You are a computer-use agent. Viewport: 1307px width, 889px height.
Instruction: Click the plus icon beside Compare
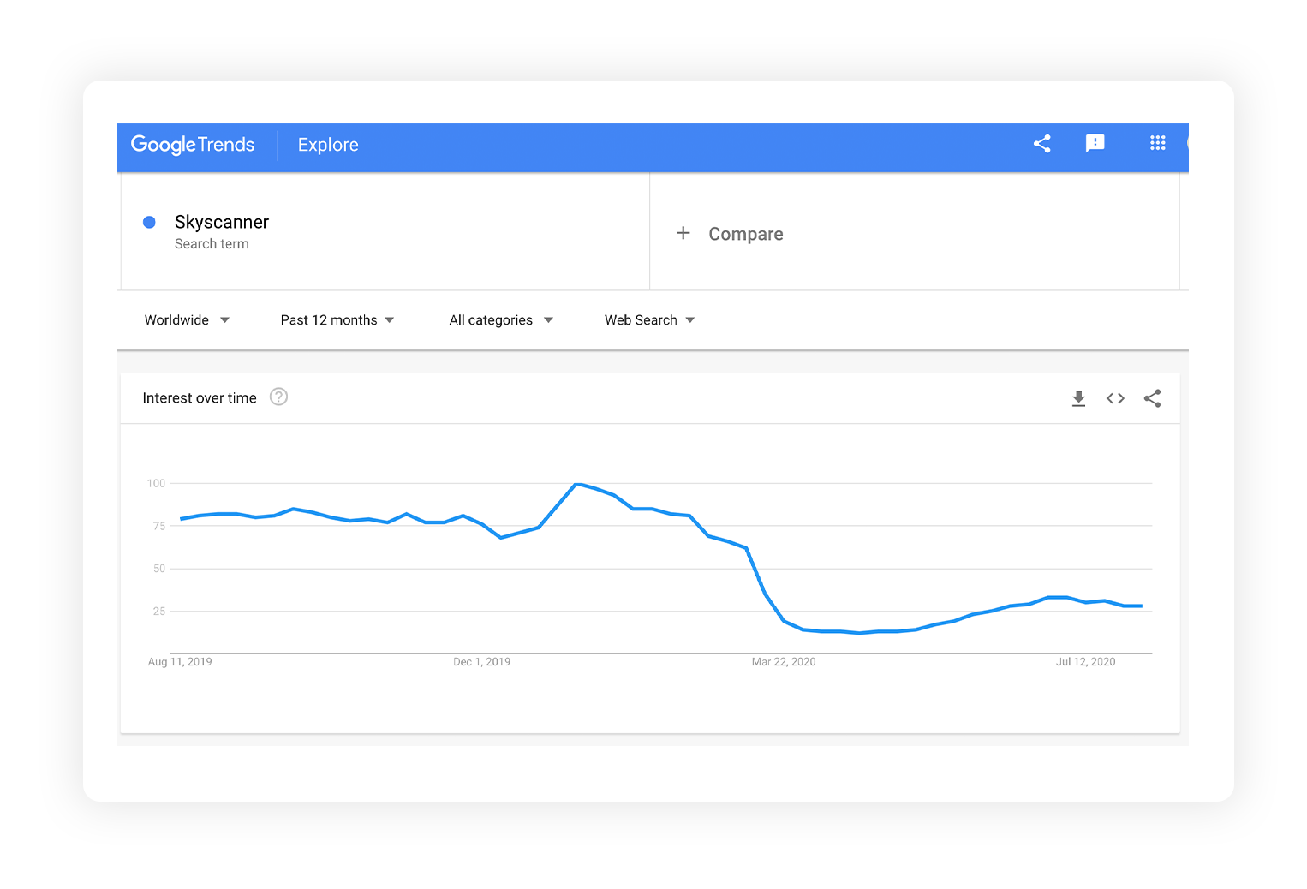click(x=683, y=233)
